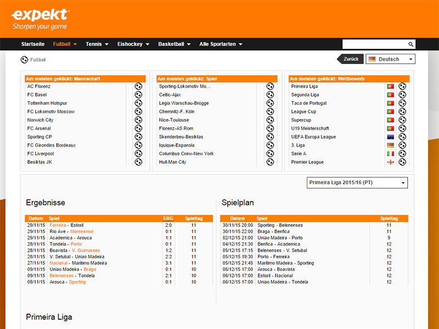Click England flag next to Premier League

(391, 162)
